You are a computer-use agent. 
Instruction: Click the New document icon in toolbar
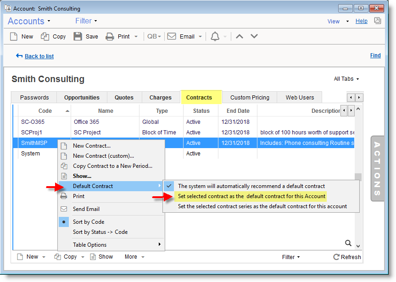14,37
